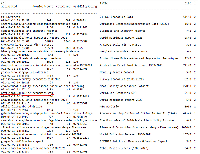Click the 'usabilityRating' column header
The width and height of the screenshot is (200, 154).
[x=85, y=7]
